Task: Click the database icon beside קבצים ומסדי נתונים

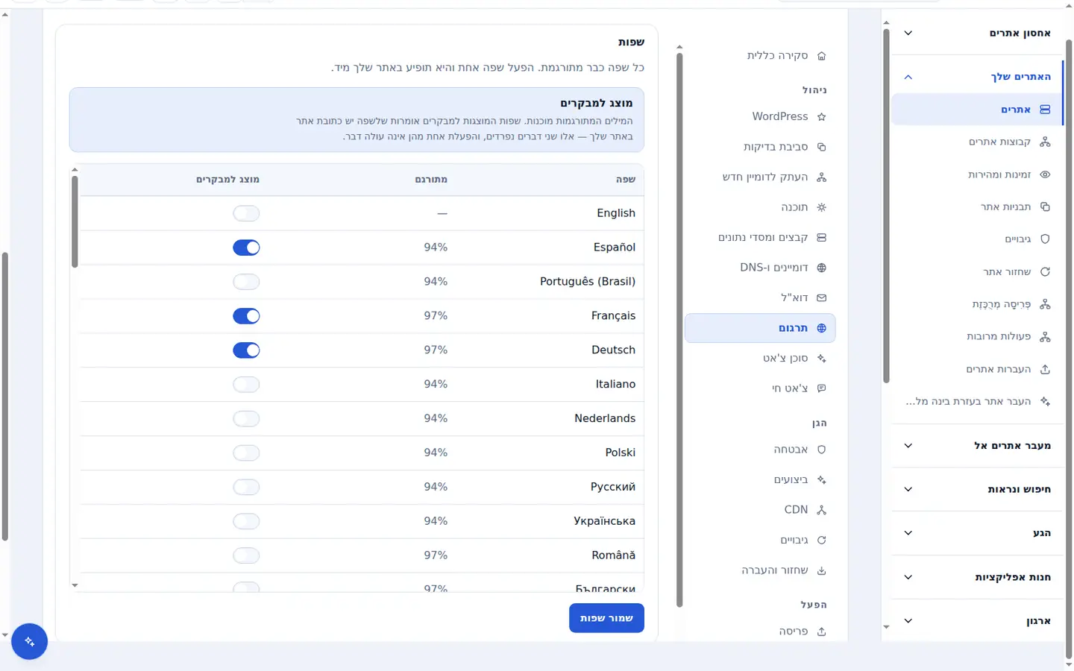Action: point(821,238)
